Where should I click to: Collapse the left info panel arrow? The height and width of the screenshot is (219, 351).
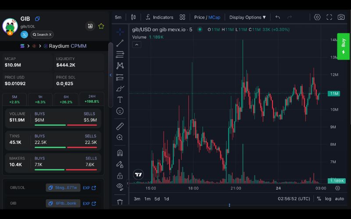point(111,75)
